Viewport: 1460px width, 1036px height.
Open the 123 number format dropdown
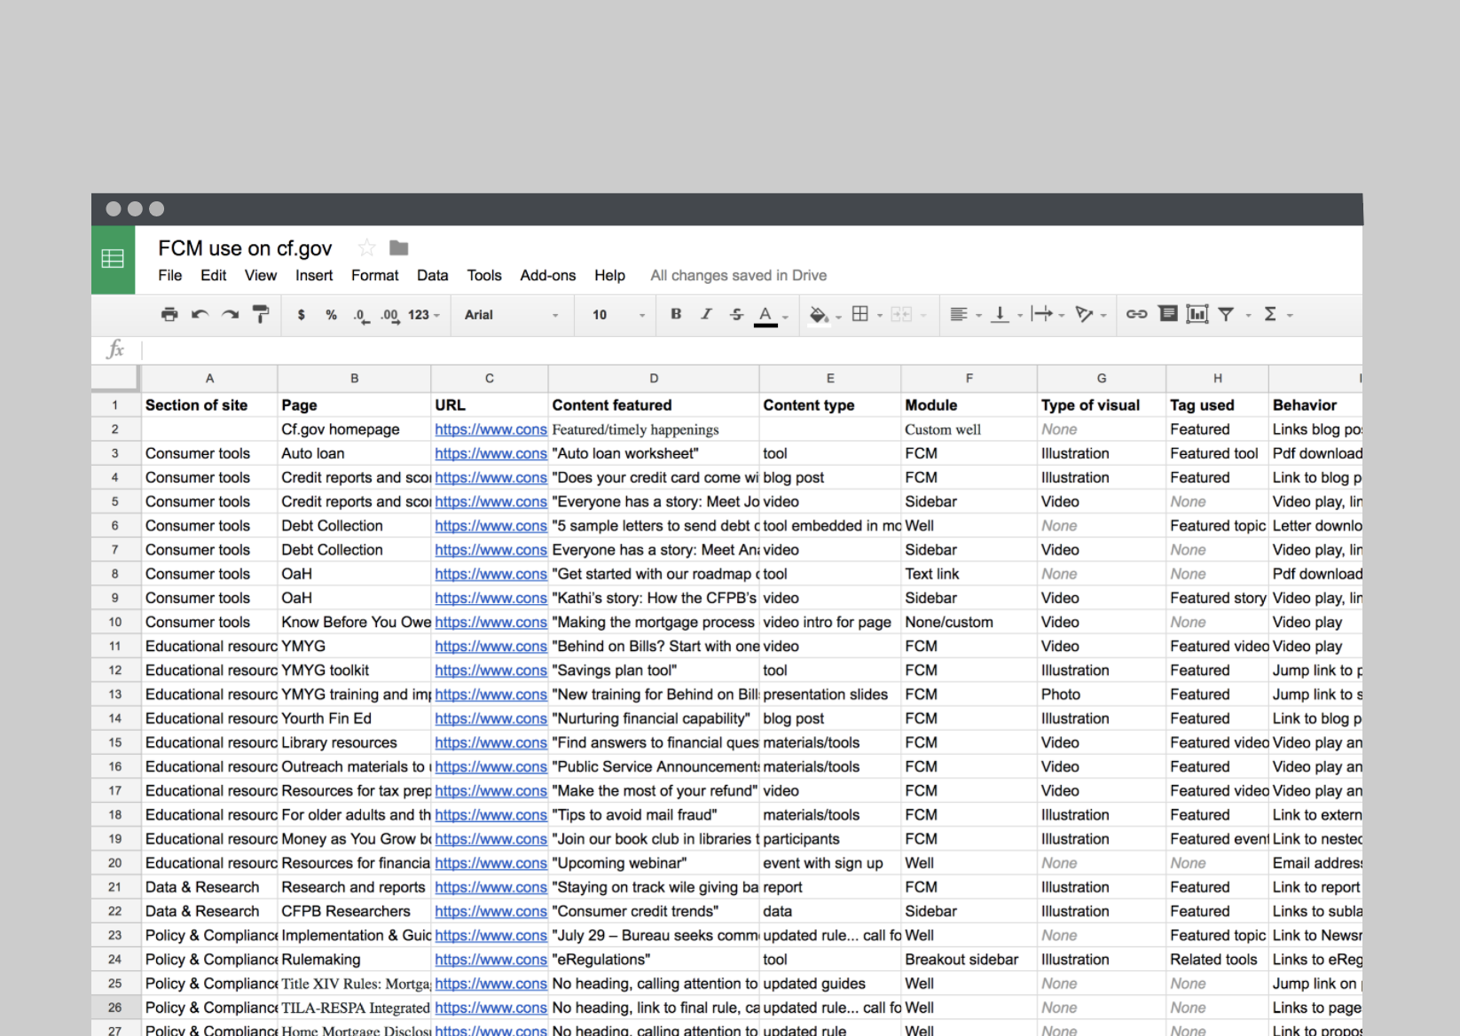tap(424, 315)
